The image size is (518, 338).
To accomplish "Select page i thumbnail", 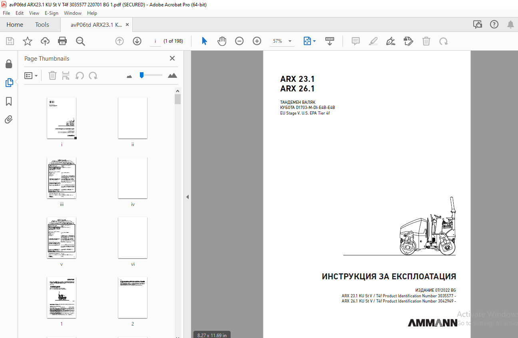I will [x=62, y=118].
